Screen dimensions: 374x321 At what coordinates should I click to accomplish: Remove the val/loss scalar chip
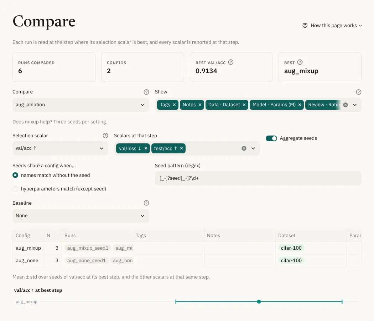(146, 148)
